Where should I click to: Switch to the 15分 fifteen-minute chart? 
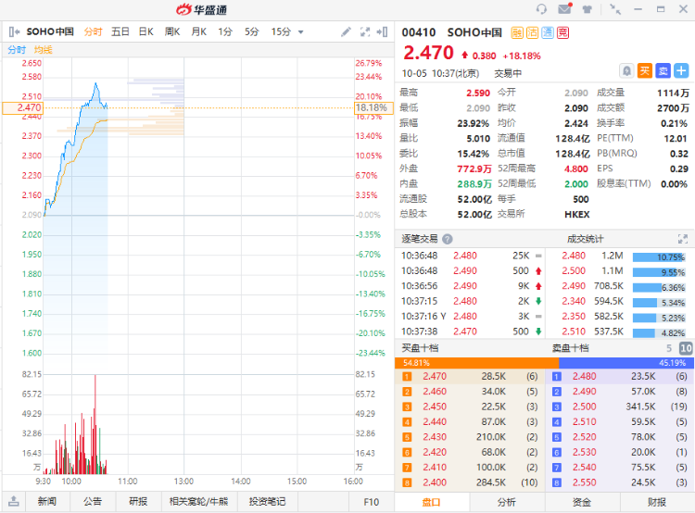click(x=281, y=31)
